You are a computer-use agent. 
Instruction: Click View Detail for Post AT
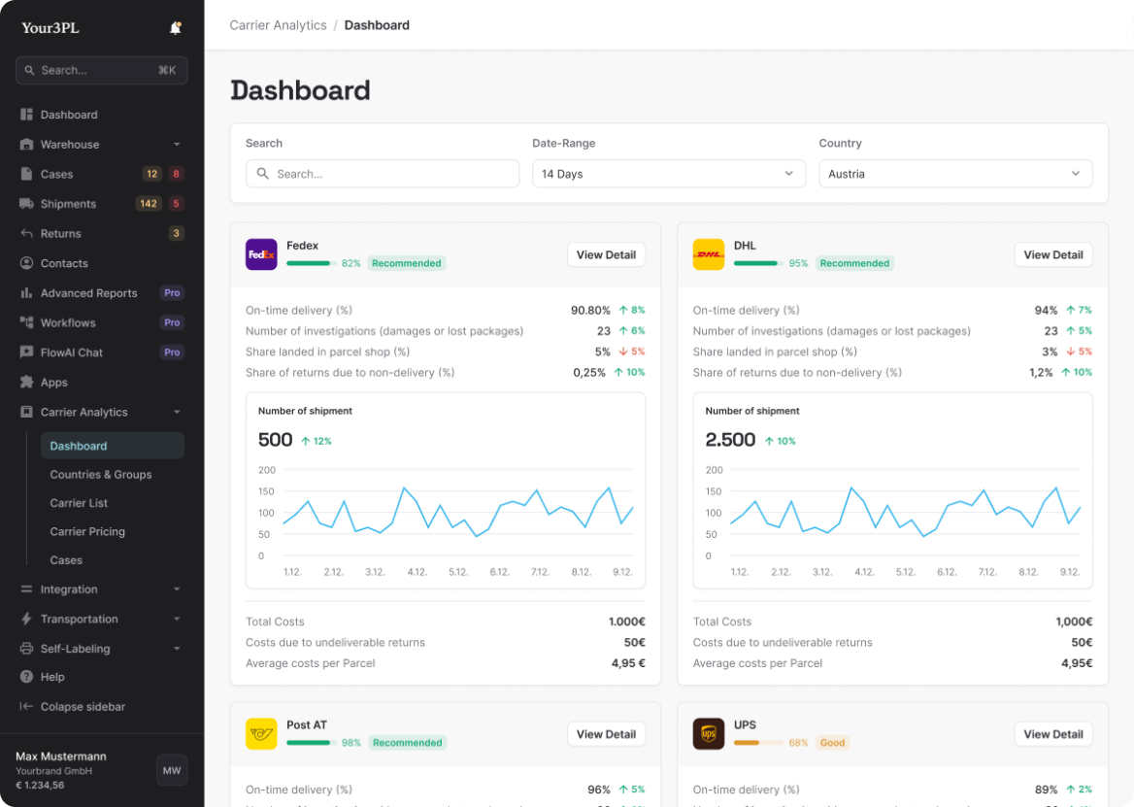coord(606,734)
